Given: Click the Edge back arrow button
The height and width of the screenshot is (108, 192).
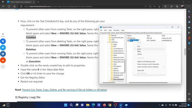Looking at the screenshot, I should (x=3, y=6).
